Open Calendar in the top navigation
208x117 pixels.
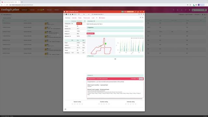32,10
